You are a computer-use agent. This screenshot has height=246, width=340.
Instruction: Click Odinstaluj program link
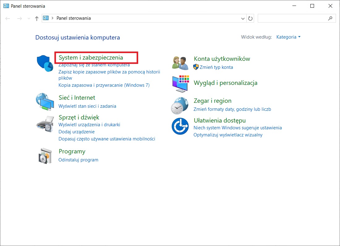(78, 160)
